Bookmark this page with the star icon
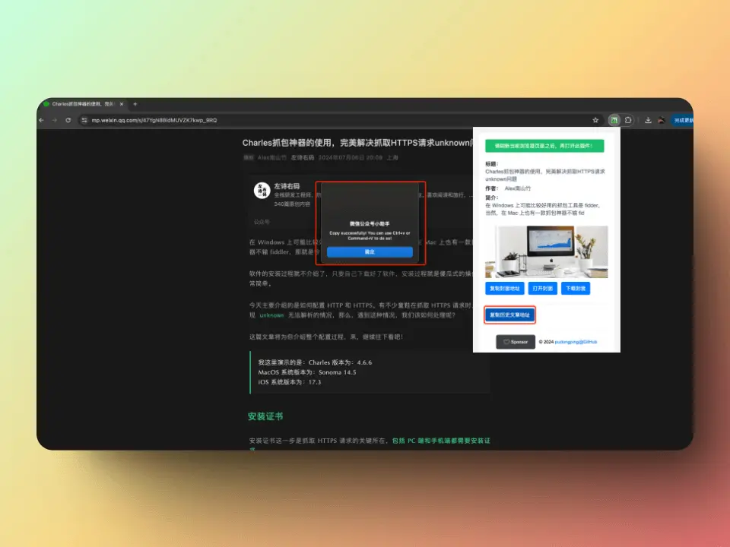The height and width of the screenshot is (547, 730). click(x=595, y=120)
